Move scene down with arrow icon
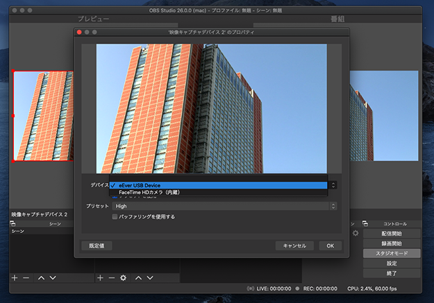434x303 pixels. 53,277
